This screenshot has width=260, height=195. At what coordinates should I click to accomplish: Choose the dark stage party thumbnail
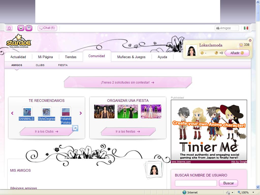pos(104,111)
